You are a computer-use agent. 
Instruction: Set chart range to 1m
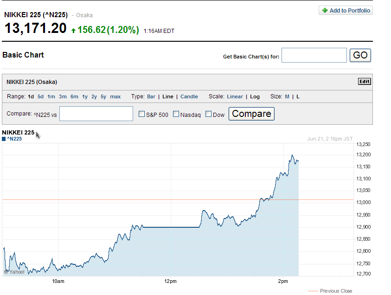51,96
